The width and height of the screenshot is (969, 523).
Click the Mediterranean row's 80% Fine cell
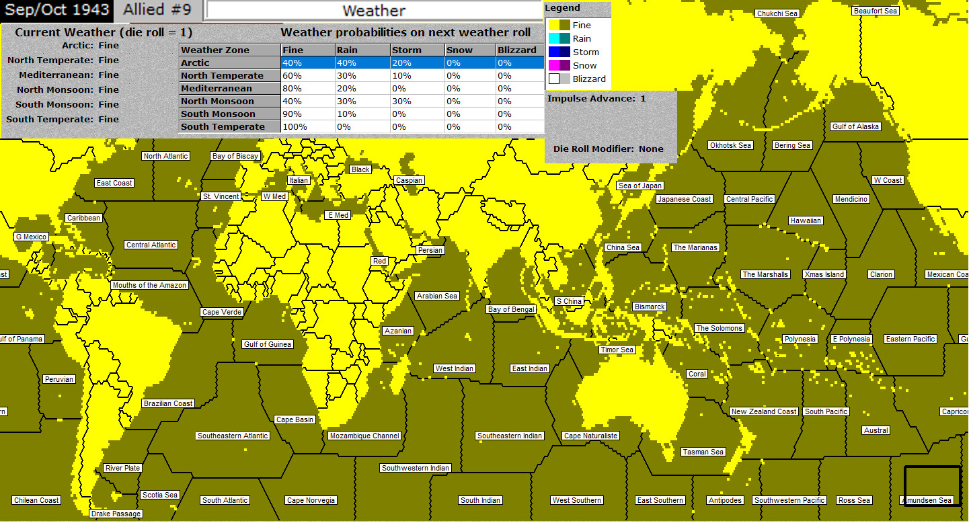pyautogui.click(x=308, y=88)
